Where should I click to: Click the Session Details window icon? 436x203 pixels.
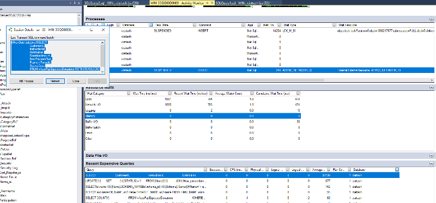pyautogui.click(x=10, y=30)
